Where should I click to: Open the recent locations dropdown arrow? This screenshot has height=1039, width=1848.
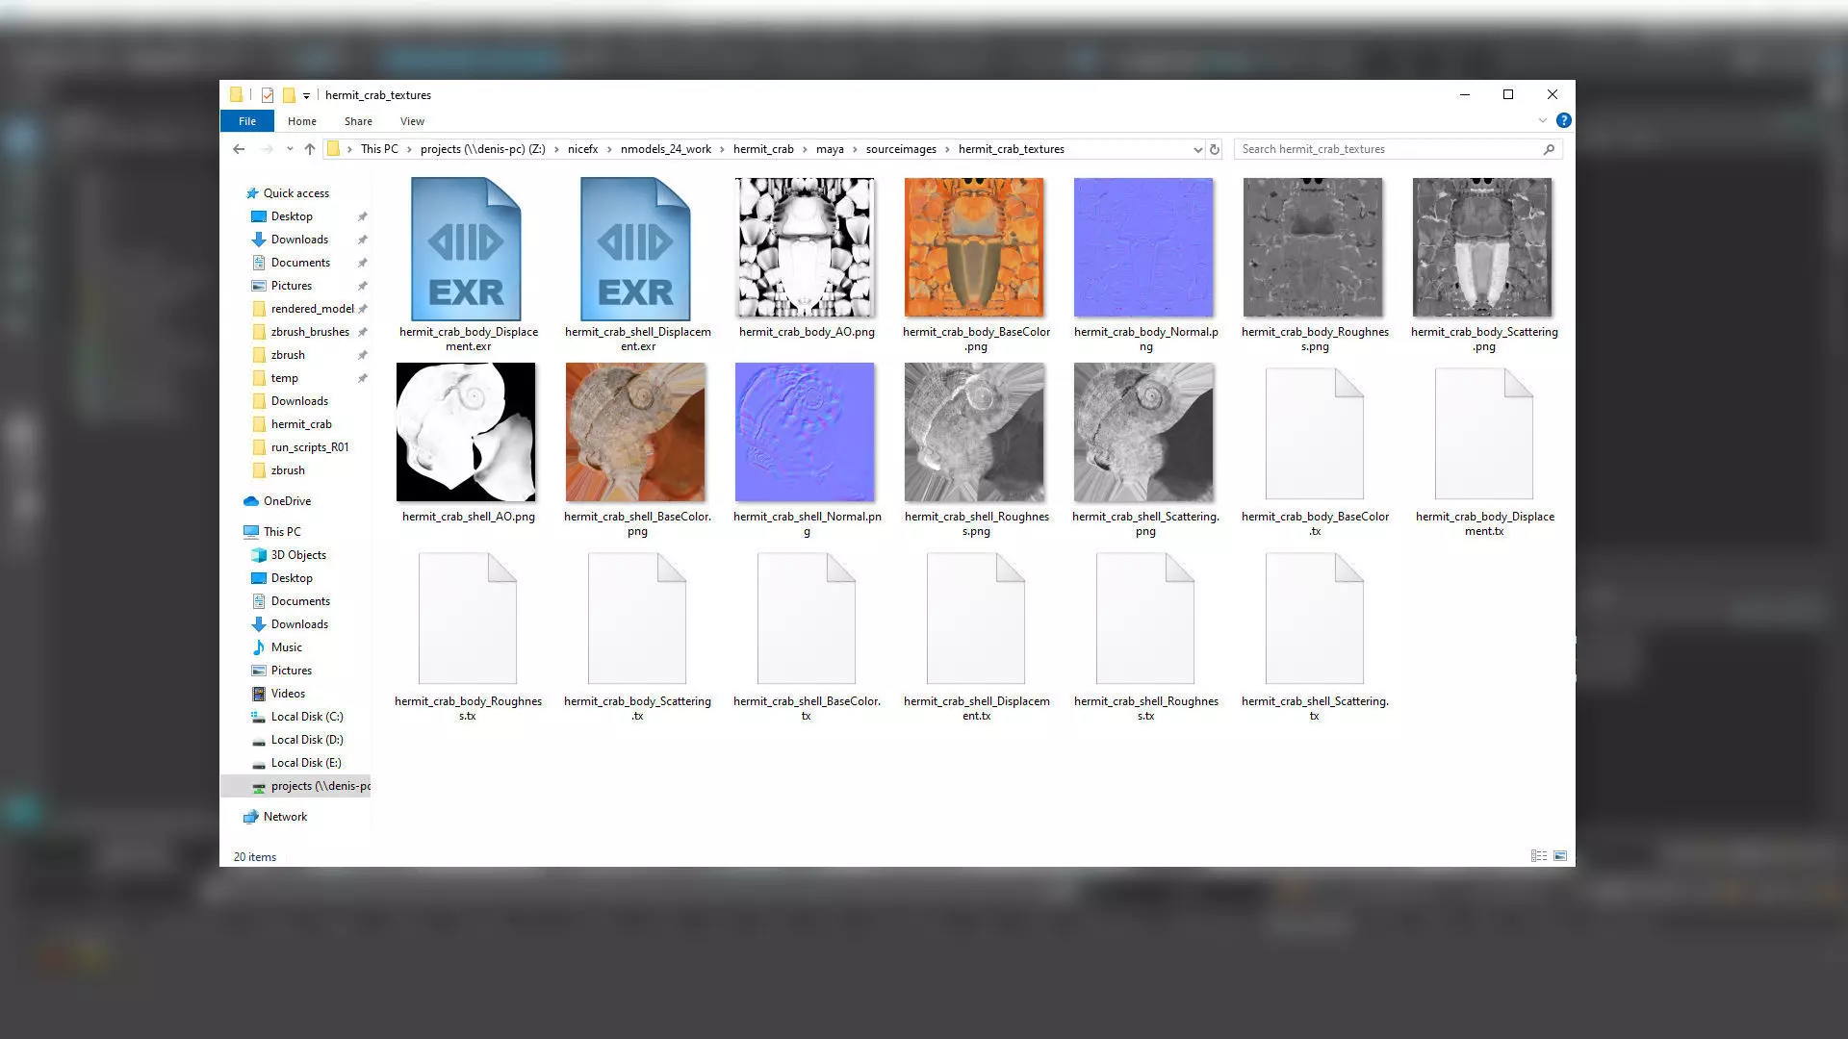290,149
